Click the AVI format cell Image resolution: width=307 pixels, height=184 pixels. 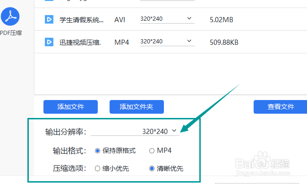(119, 20)
